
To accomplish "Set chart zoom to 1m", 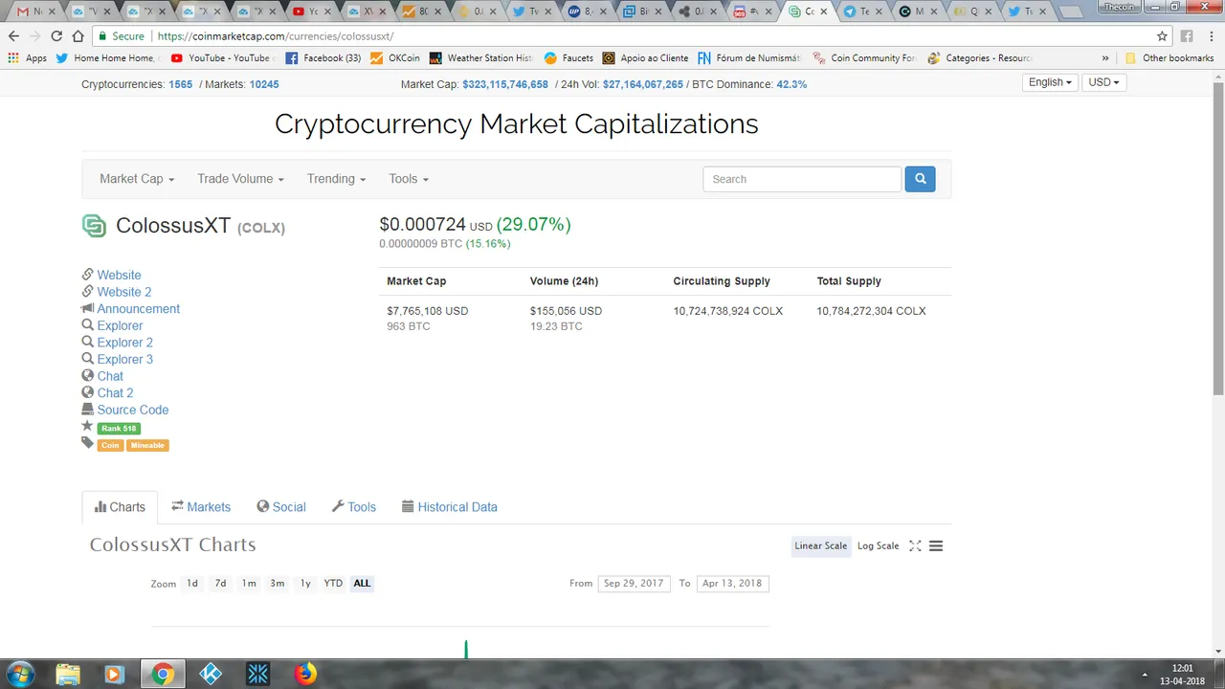I will [x=249, y=583].
